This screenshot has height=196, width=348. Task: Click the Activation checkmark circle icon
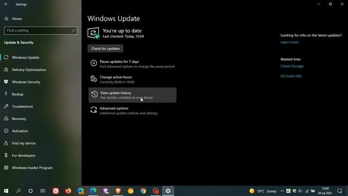(x=6, y=131)
